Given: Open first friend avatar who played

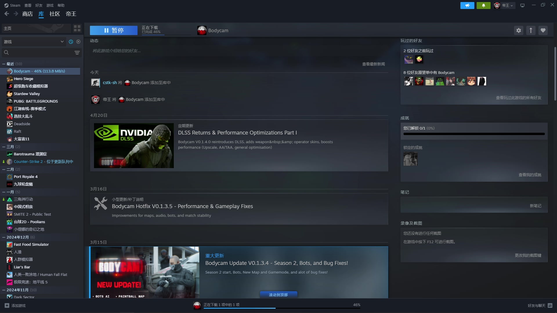Looking at the screenshot, I should [x=408, y=59].
